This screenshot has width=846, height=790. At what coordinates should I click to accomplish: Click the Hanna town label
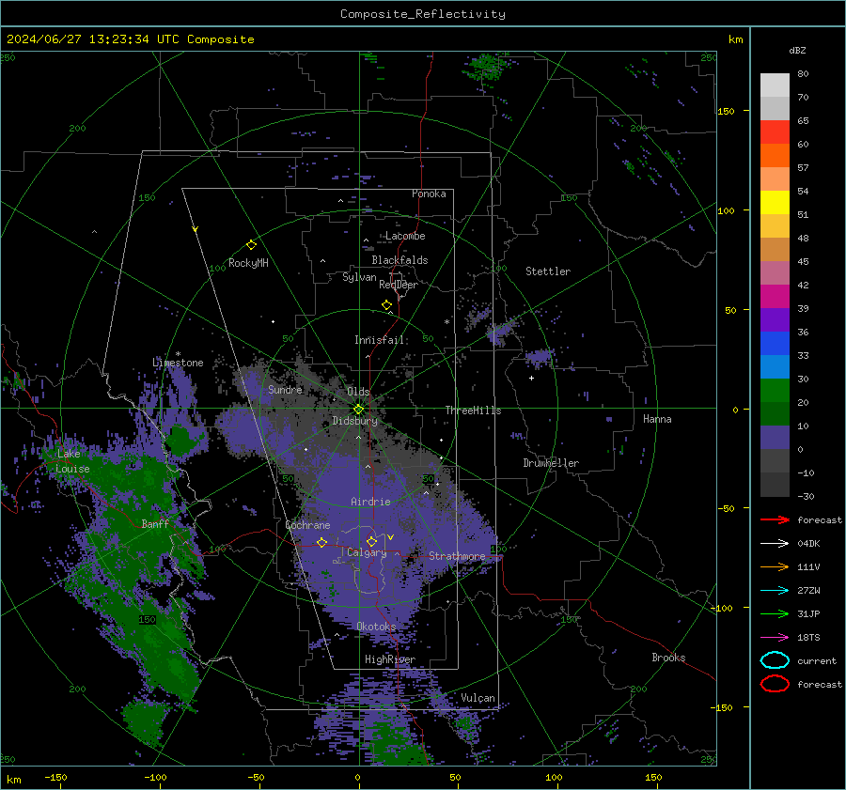[657, 419]
